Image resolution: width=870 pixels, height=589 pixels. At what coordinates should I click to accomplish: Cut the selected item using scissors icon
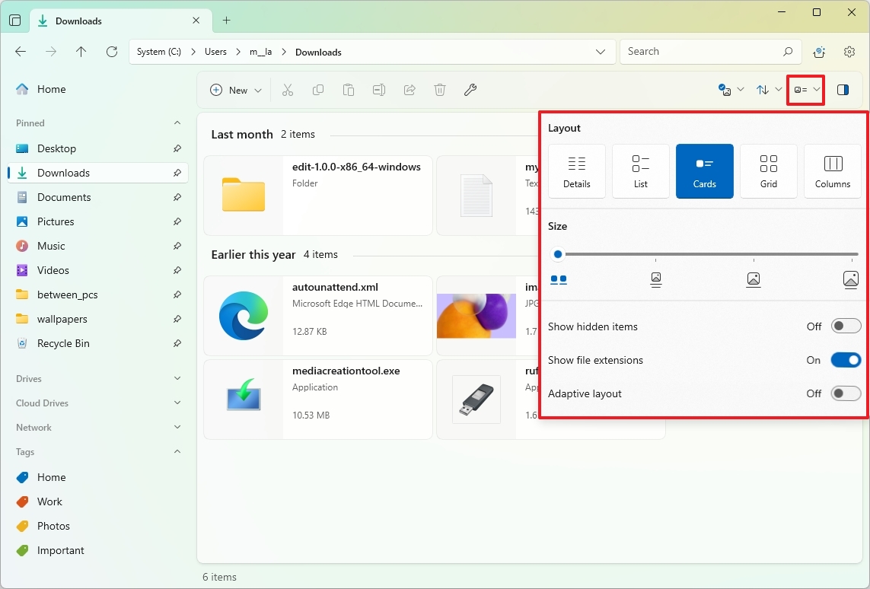288,90
